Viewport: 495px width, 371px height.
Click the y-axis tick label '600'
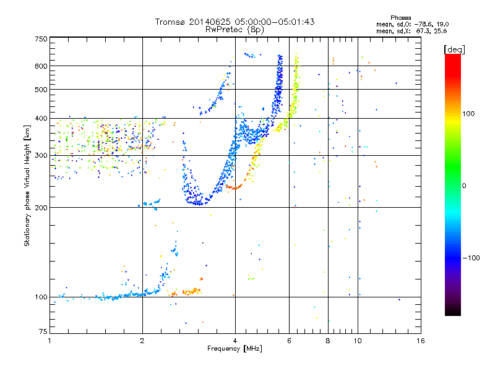pyautogui.click(x=41, y=66)
